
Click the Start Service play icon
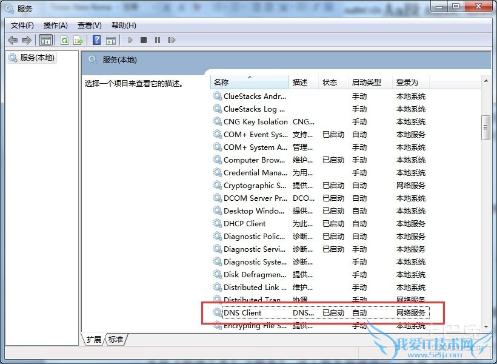coord(130,40)
